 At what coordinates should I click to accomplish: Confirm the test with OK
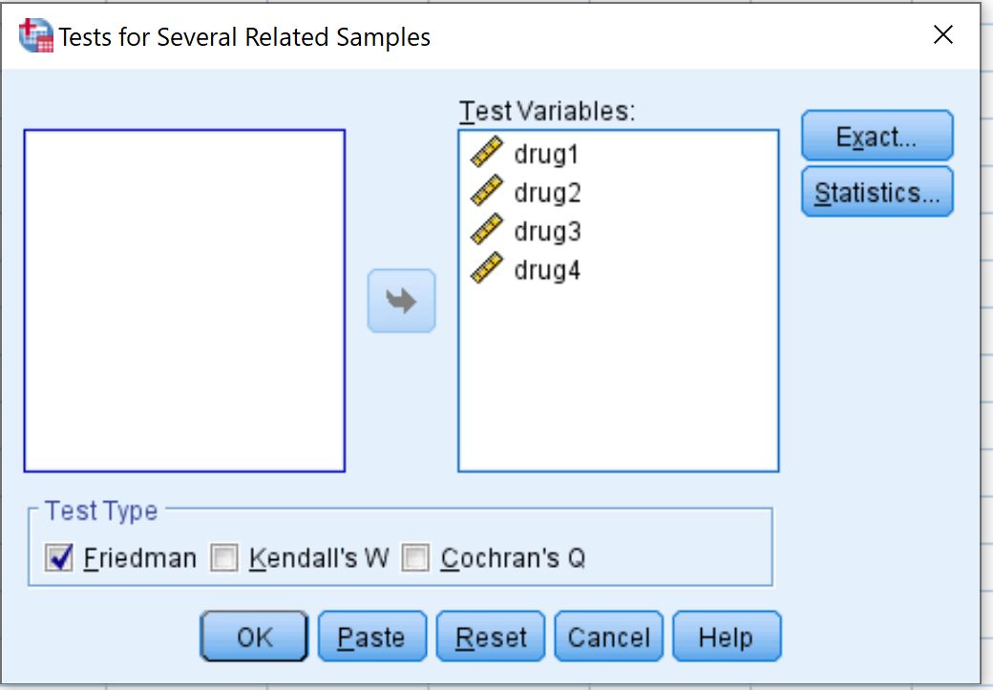click(x=254, y=637)
